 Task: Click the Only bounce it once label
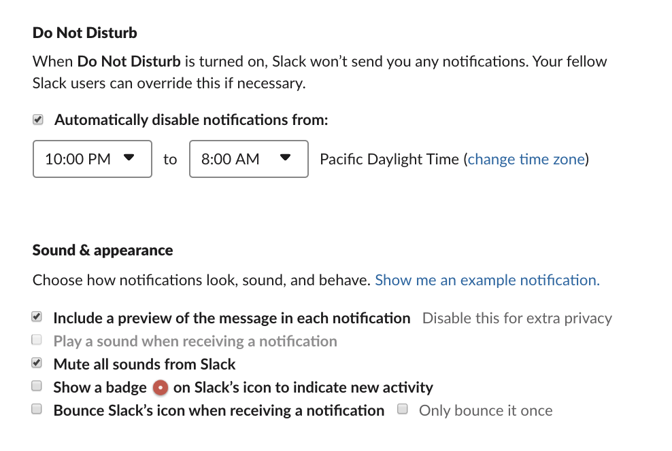(486, 410)
